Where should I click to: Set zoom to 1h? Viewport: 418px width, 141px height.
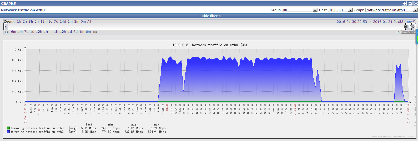point(19,22)
